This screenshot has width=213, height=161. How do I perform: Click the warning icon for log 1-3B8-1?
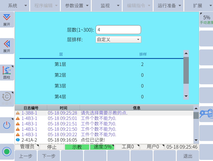click(18, 113)
